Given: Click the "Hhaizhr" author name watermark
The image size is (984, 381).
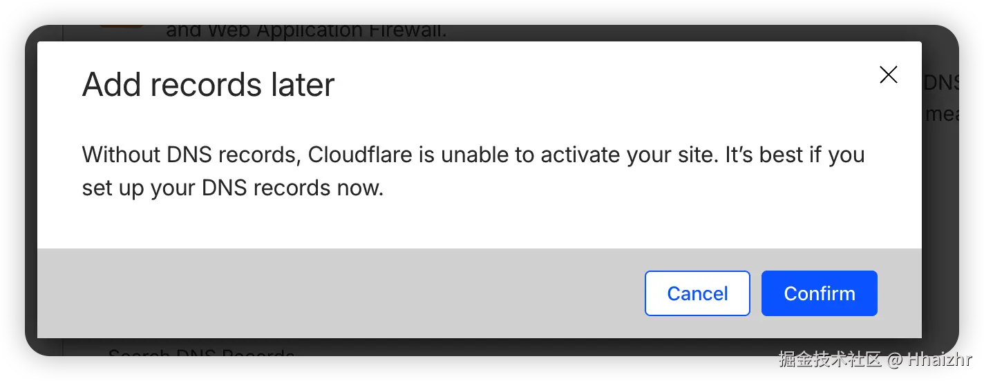Looking at the screenshot, I should coord(939,360).
